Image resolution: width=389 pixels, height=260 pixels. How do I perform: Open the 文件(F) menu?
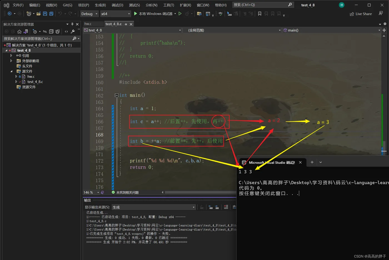click(x=18, y=5)
